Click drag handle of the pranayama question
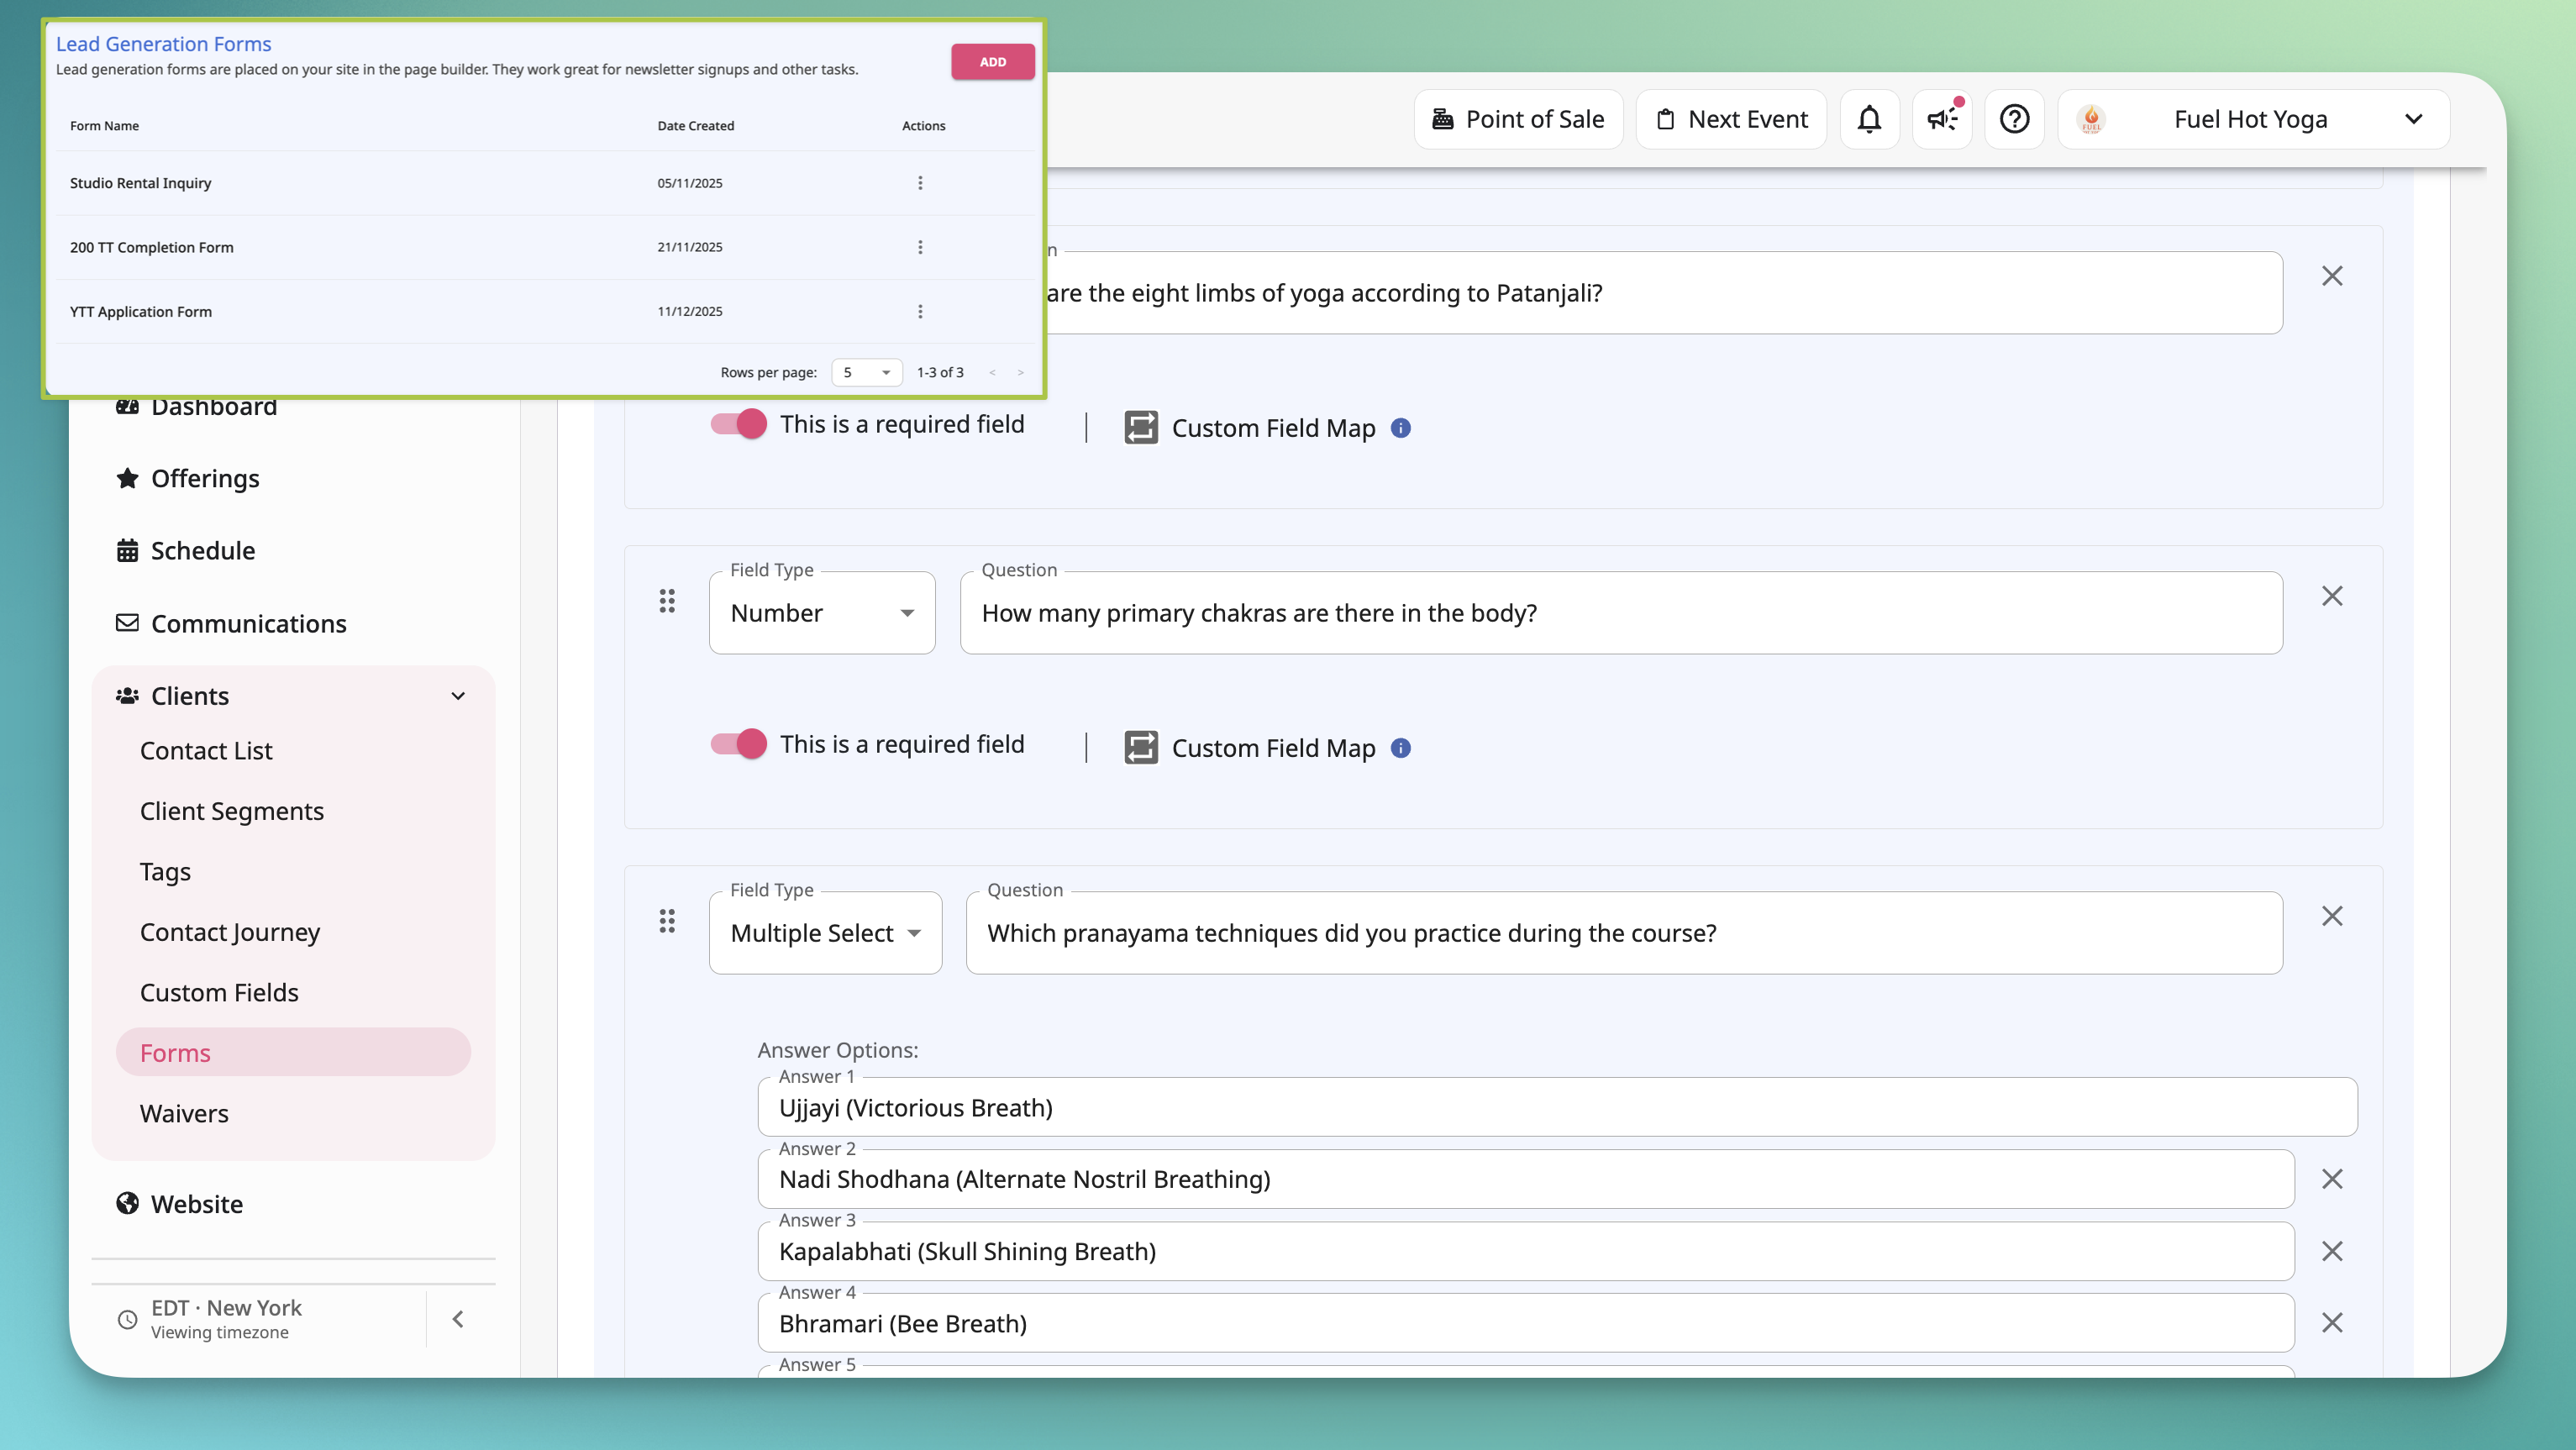The image size is (2576, 1450). 667,921
